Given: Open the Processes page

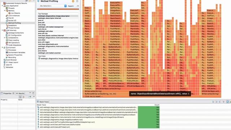Looking at the screenshot, I should (12, 50).
